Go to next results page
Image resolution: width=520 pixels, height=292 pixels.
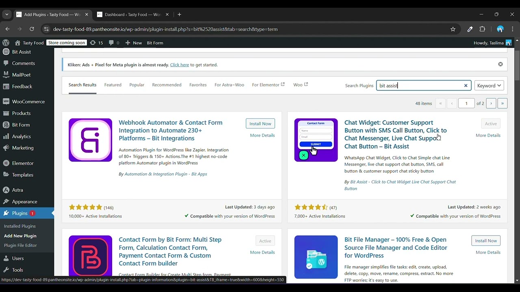pos(491,103)
